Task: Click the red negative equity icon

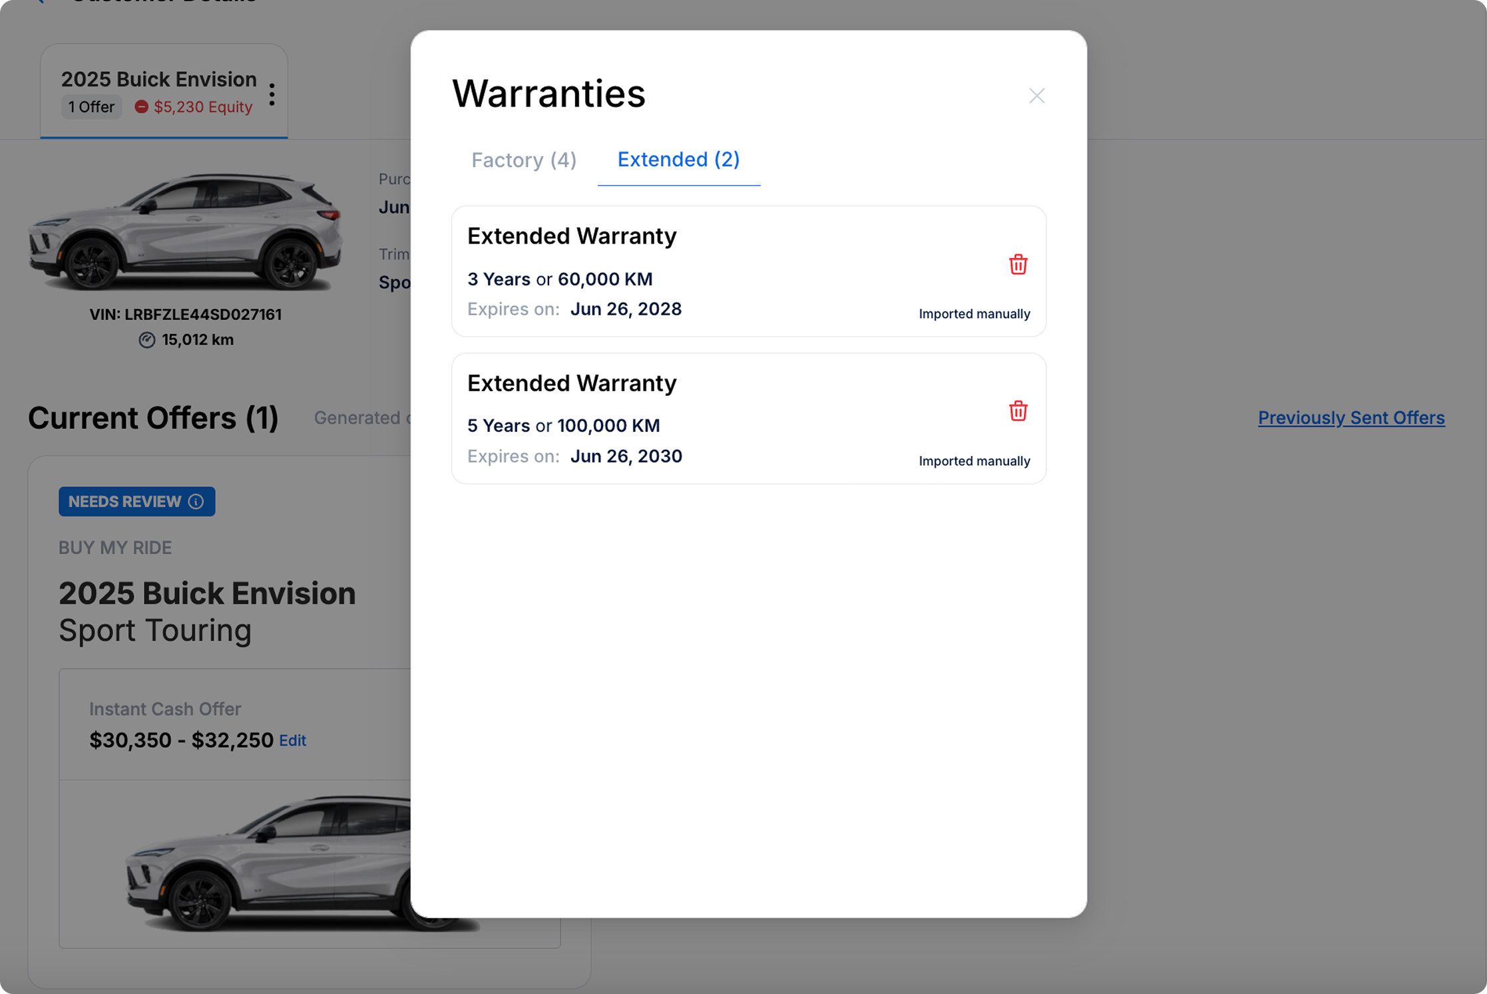Action: pyautogui.click(x=141, y=107)
